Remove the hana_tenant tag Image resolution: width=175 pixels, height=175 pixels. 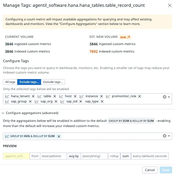[33, 96]
